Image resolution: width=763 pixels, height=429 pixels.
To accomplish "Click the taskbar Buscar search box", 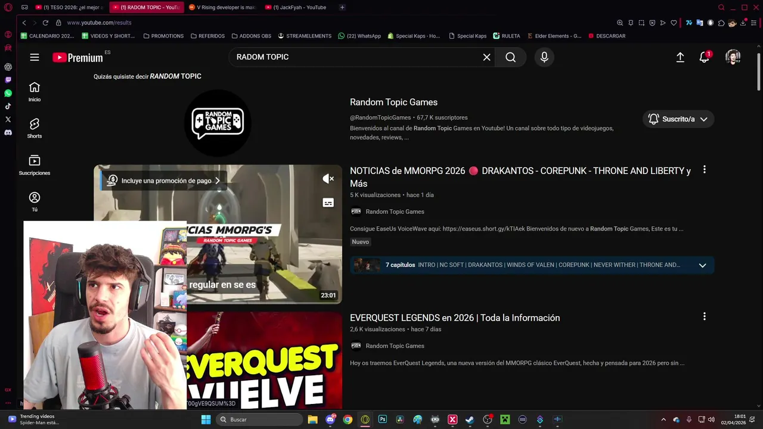I will click(259, 419).
